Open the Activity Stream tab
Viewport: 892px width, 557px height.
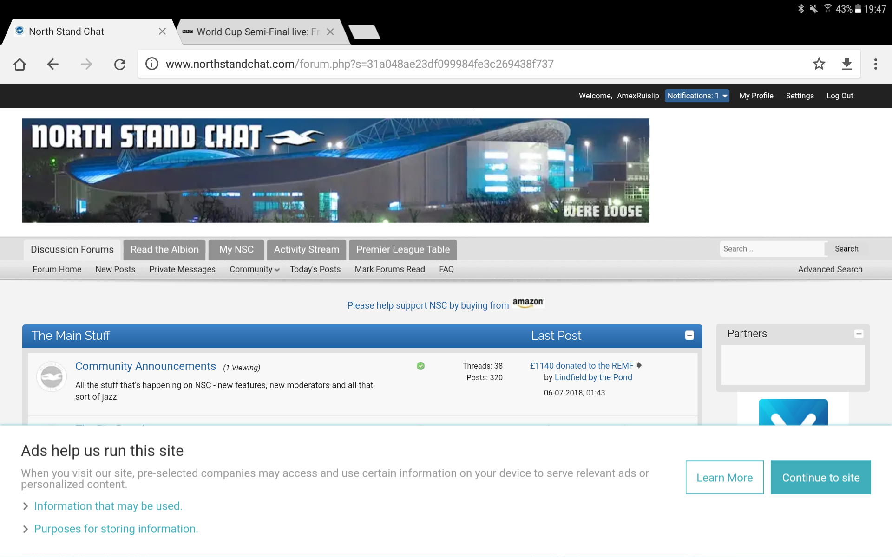point(306,249)
